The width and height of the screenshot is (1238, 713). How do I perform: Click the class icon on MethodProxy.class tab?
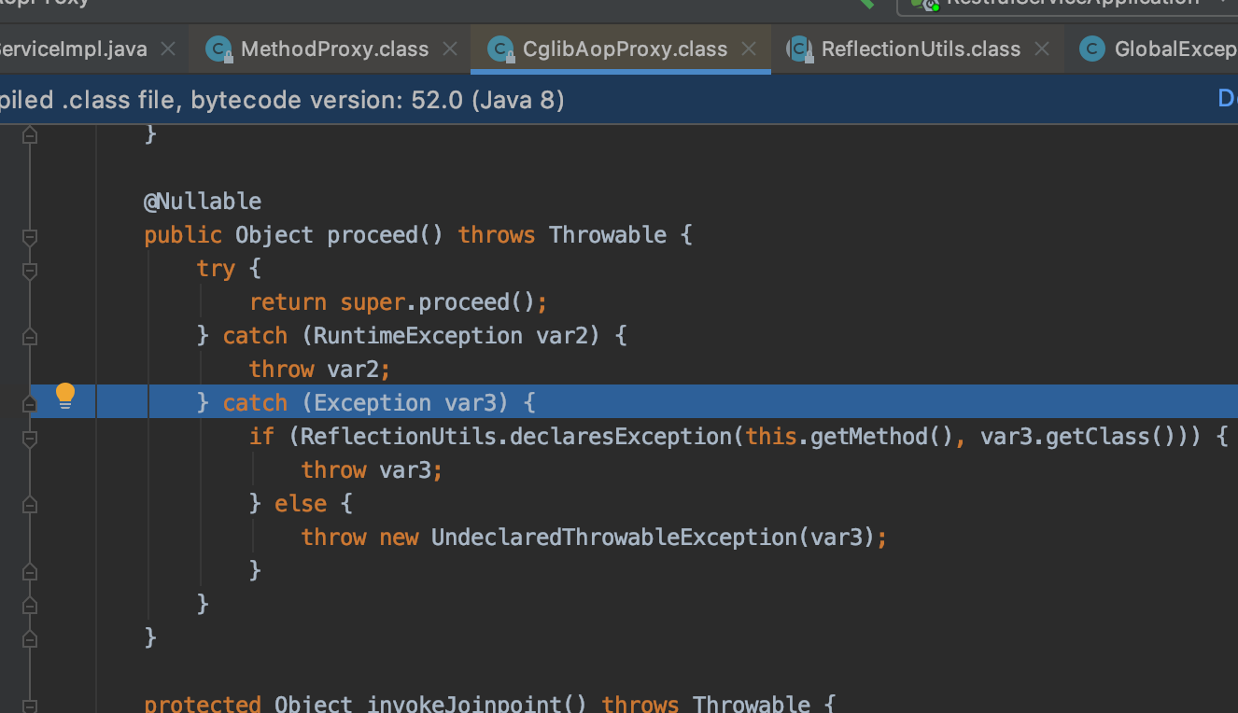coord(219,49)
